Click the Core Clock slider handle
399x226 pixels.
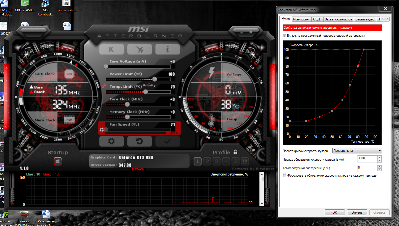[x=127, y=104]
